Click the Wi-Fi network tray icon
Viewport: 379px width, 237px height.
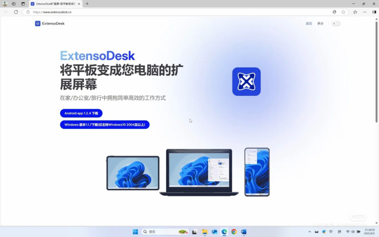[348, 231]
